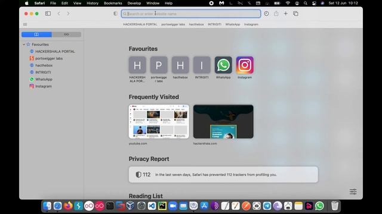Click portswigger labs in favourites bar

pyautogui.click(x=173, y=24)
